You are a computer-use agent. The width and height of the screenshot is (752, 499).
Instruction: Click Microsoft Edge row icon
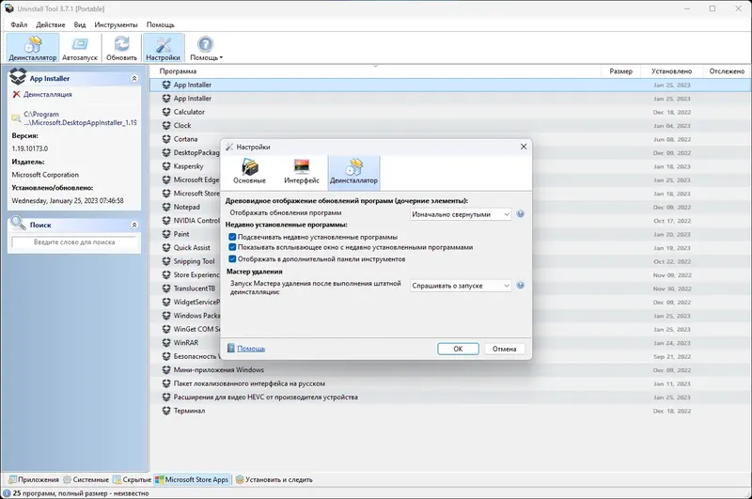point(166,179)
